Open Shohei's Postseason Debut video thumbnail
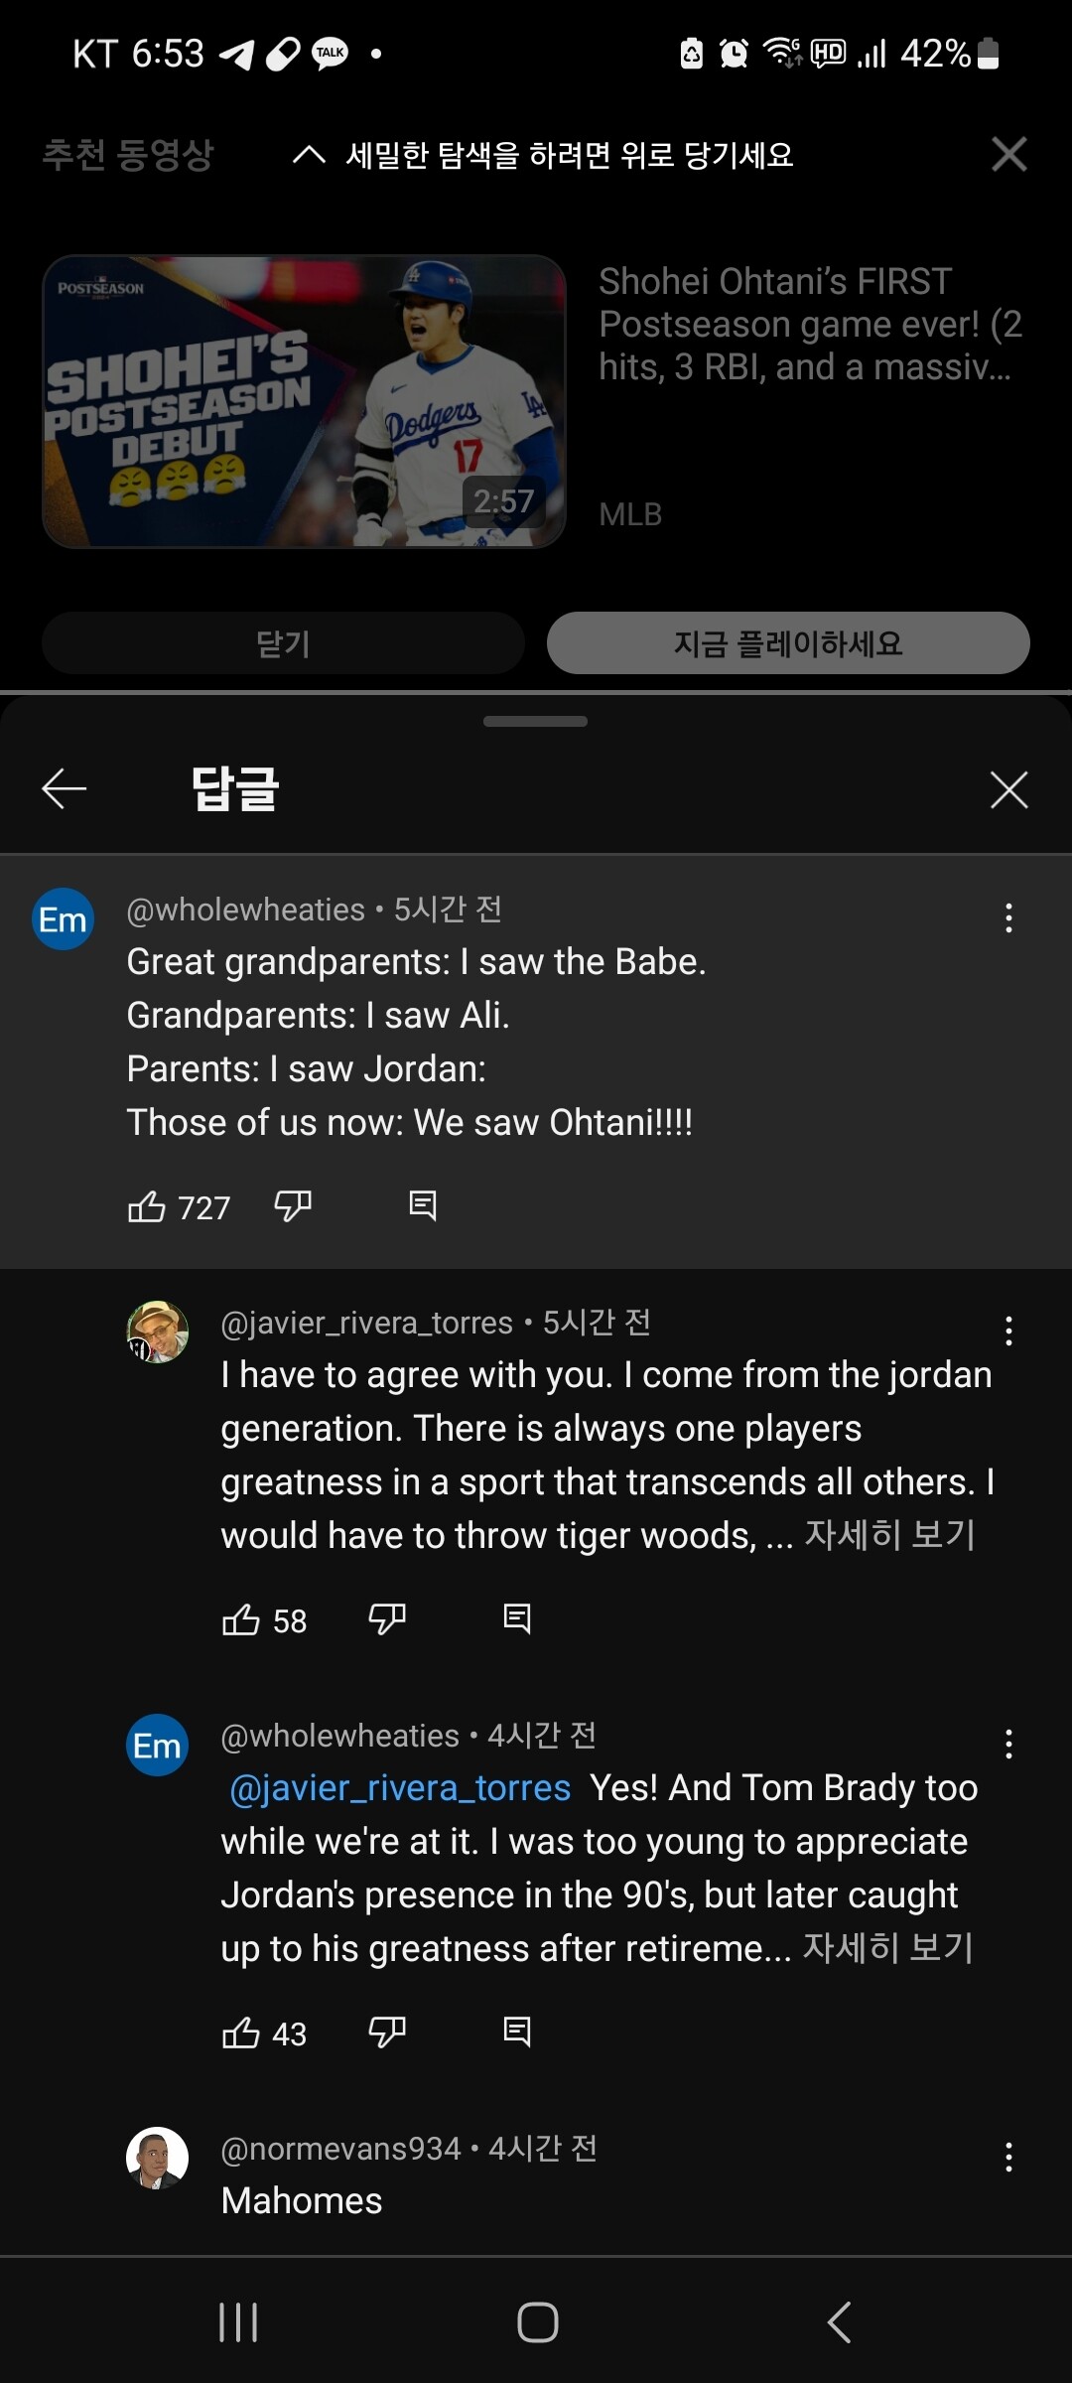Viewport: 1072px width, 2383px height. coord(304,401)
